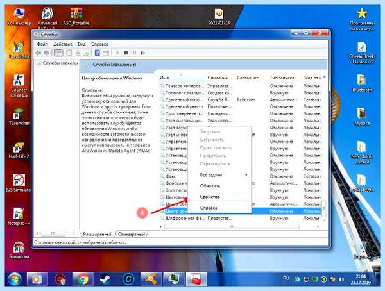Sort by the Состояние column header
385x291 pixels.
pos(248,78)
